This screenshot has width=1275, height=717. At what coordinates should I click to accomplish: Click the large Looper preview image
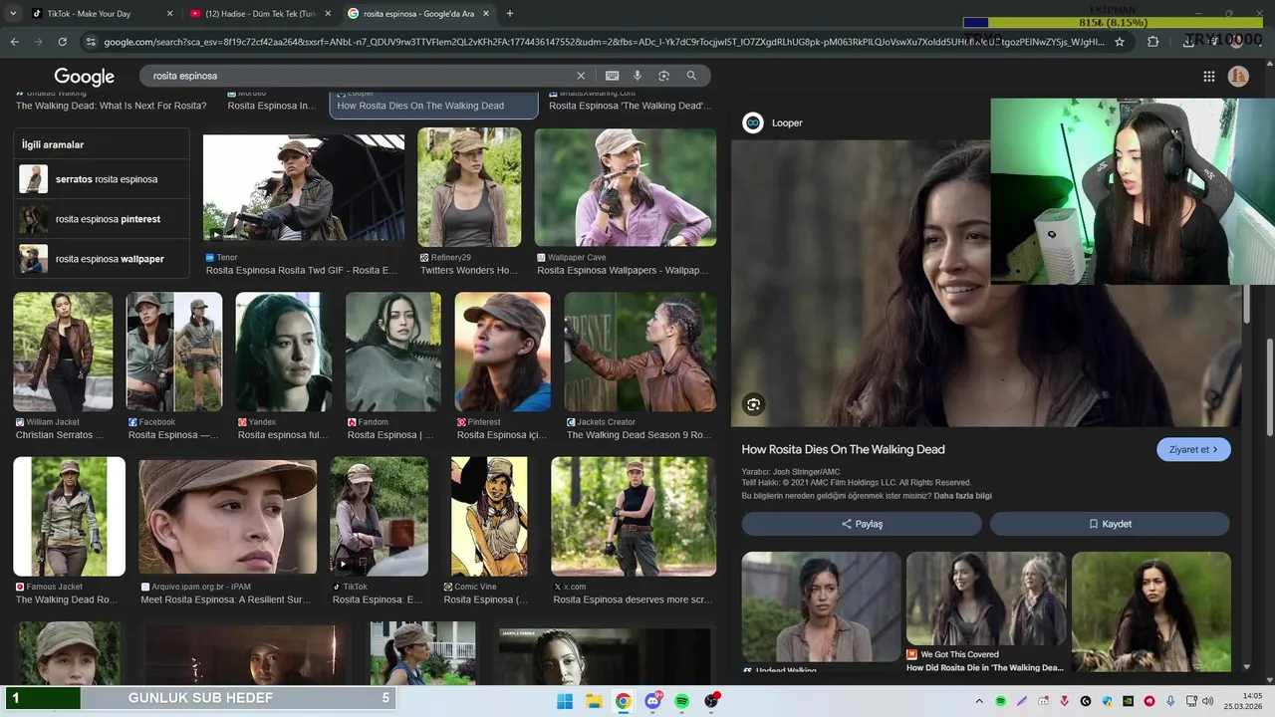tap(986, 283)
